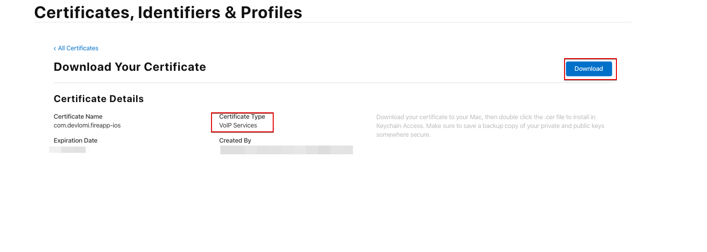The width and height of the screenshot is (707, 252).
Task: Click the Download Your Certificate heading
Action: click(x=130, y=67)
